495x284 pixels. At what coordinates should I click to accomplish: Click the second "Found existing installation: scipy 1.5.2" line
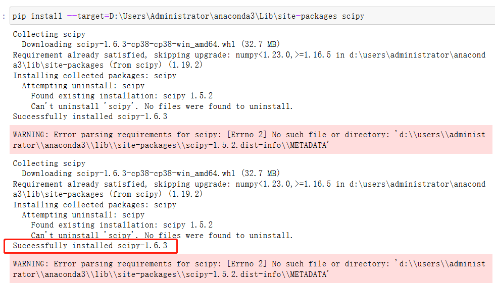(x=122, y=225)
